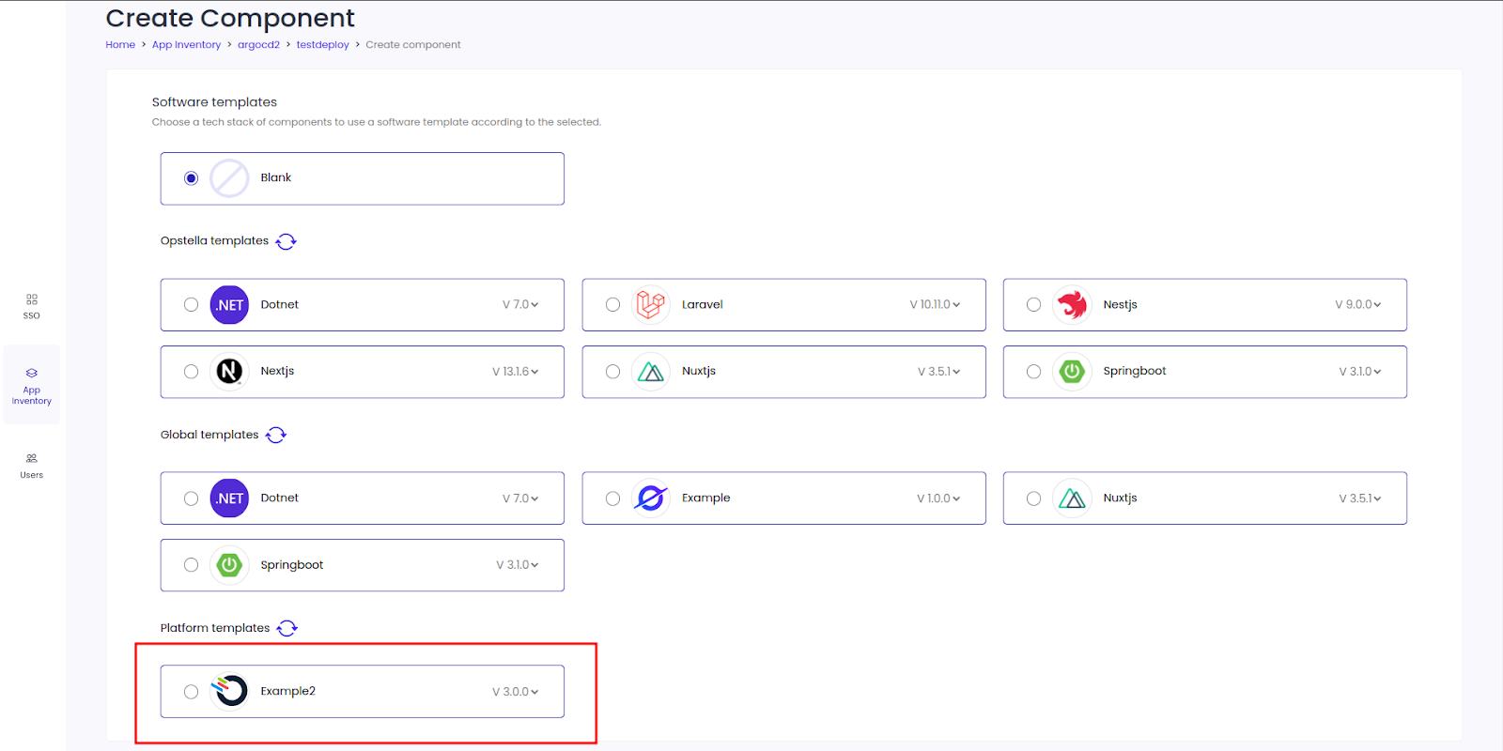Select the Blank template radio button

pos(192,178)
